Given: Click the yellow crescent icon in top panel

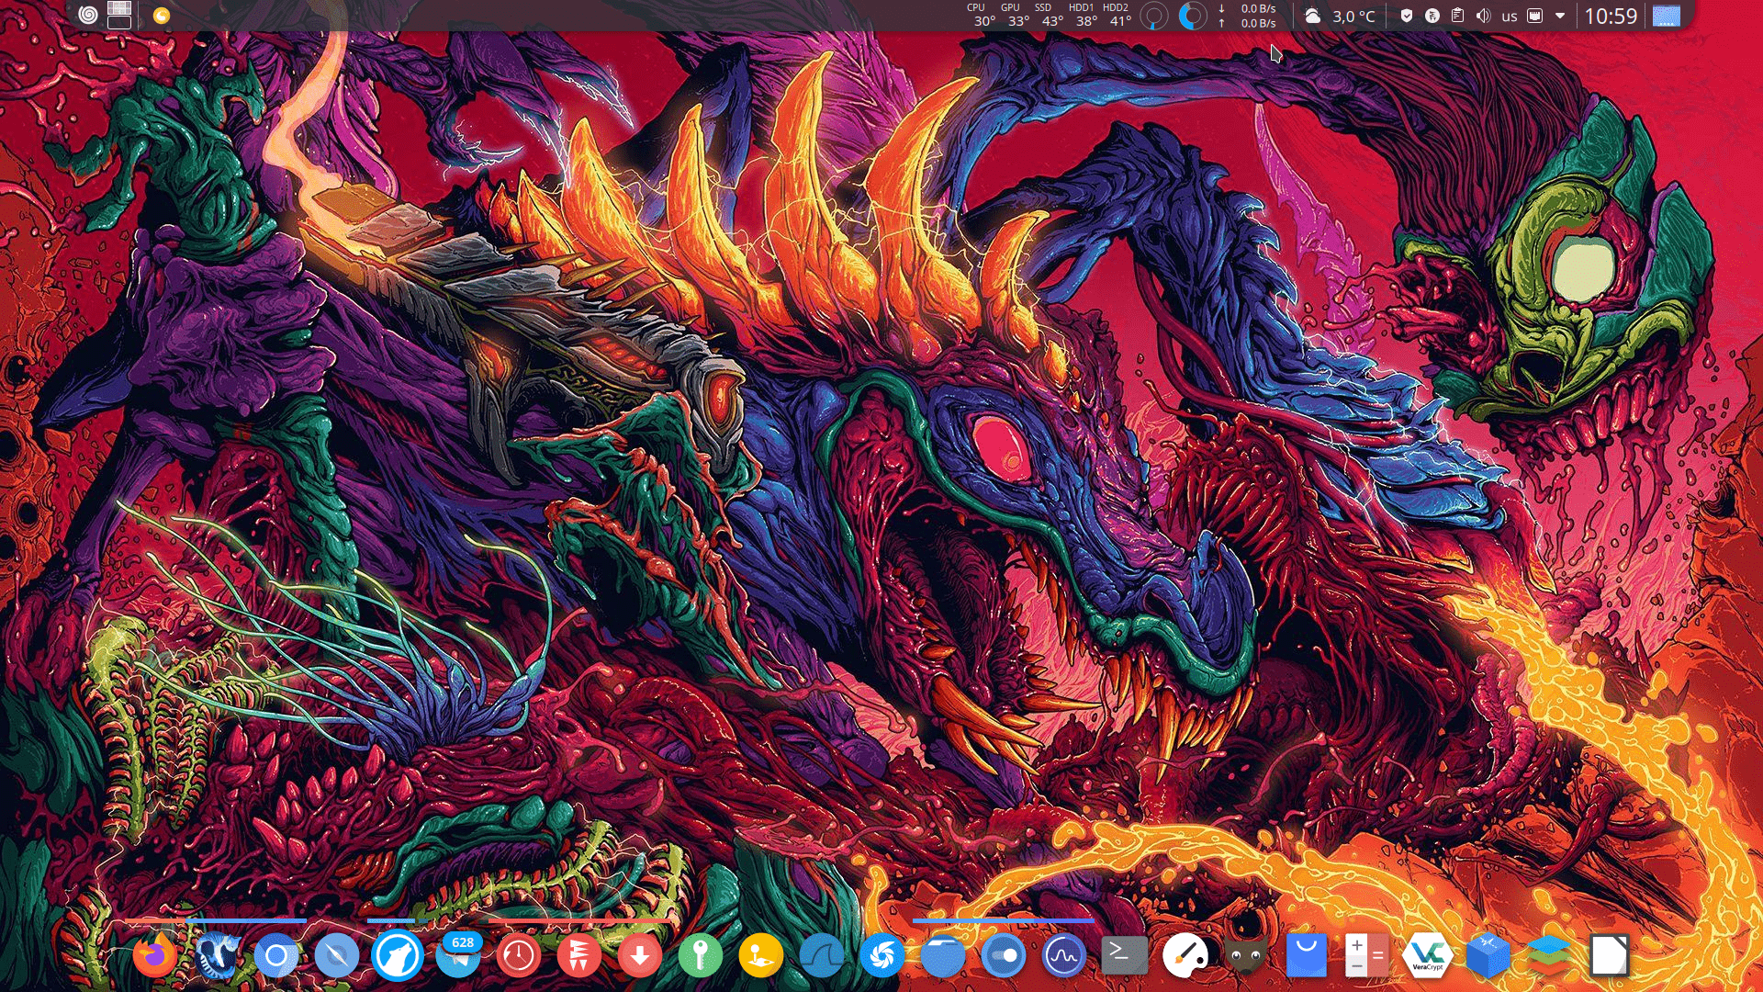Looking at the screenshot, I should (162, 15).
